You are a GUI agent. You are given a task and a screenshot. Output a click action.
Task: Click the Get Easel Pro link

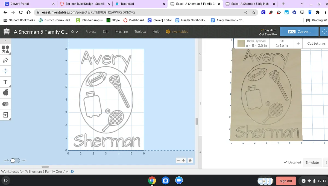coord(268,34)
